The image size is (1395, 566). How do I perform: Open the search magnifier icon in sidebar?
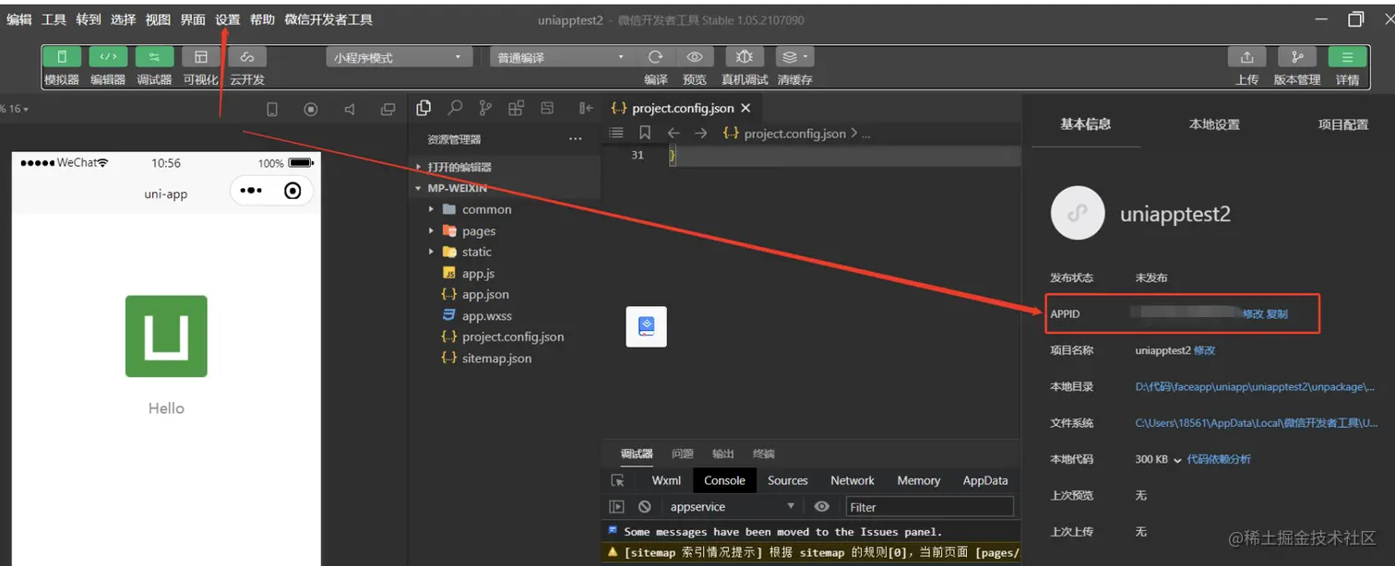[455, 108]
